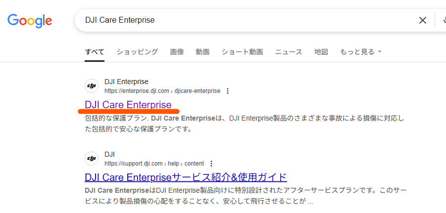
Task: Click the DJI support result favicon
Action: 92,159
